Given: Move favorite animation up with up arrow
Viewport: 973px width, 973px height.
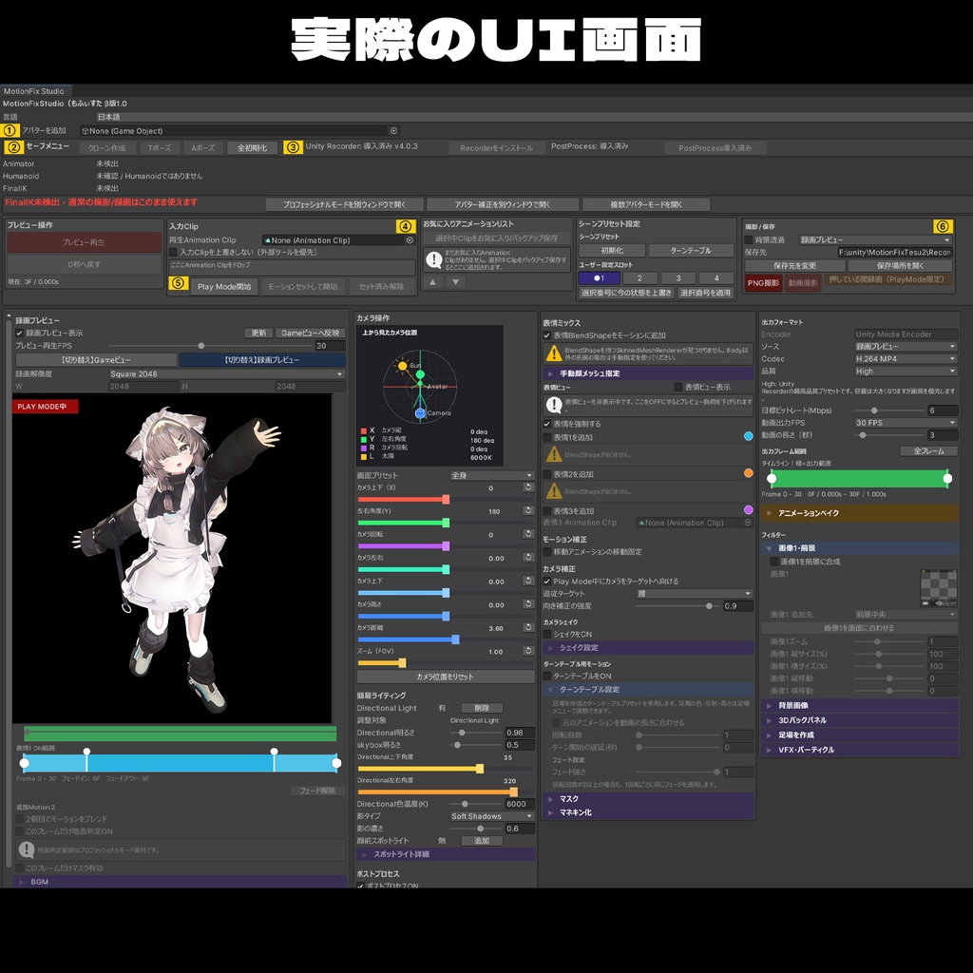Looking at the screenshot, I should pyautogui.click(x=432, y=281).
